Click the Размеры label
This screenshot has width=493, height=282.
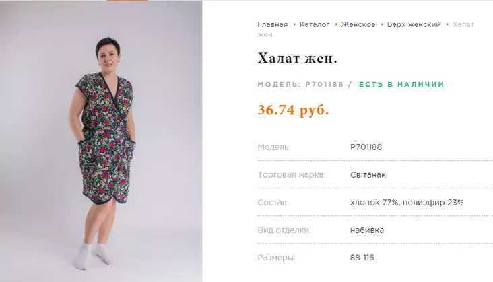point(277,258)
